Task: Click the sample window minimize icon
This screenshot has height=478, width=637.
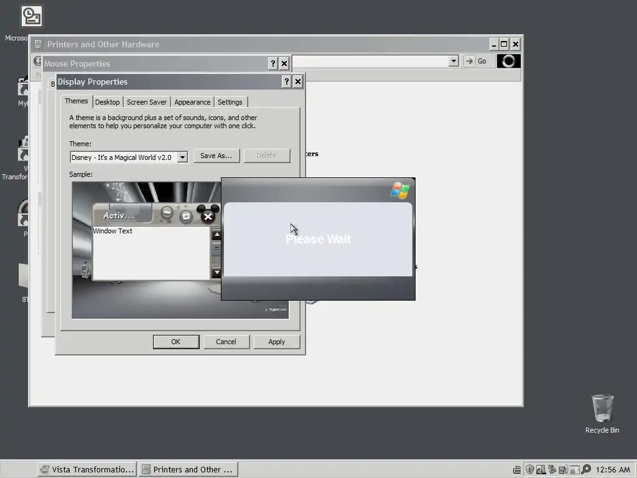Action: tap(167, 213)
